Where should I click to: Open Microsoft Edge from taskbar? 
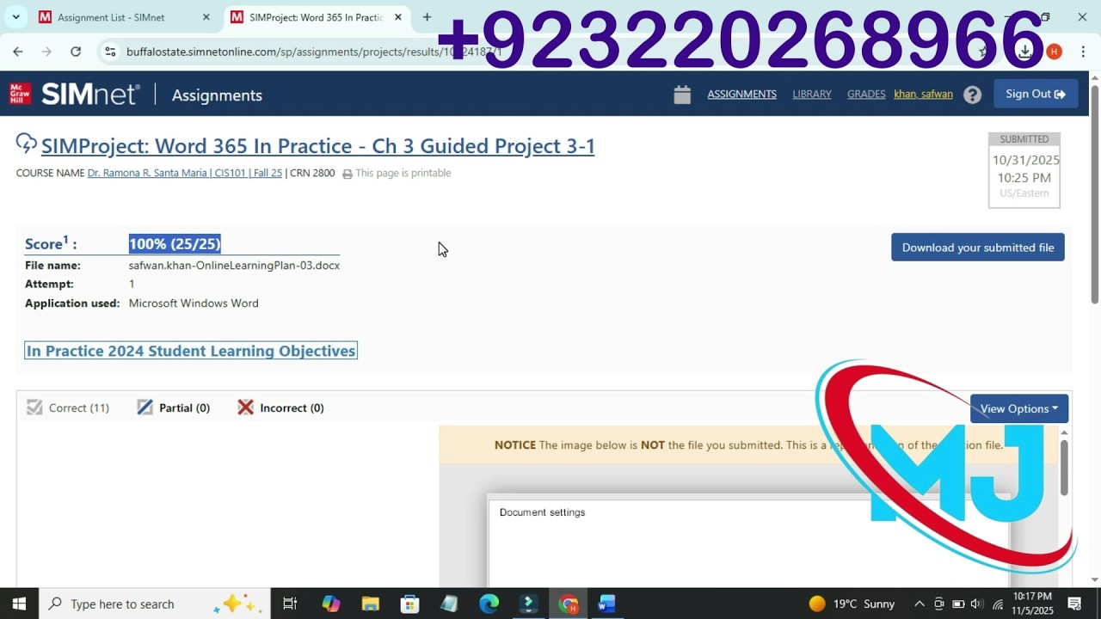[489, 604]
